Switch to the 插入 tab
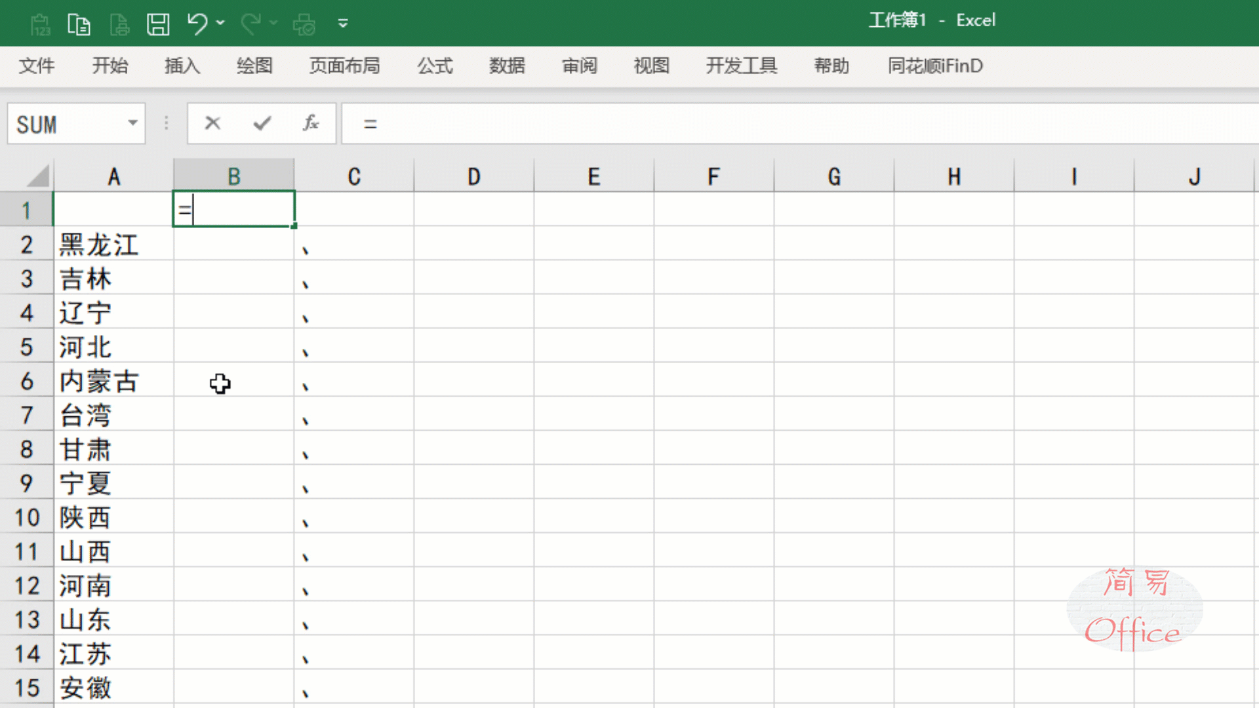 182,66
